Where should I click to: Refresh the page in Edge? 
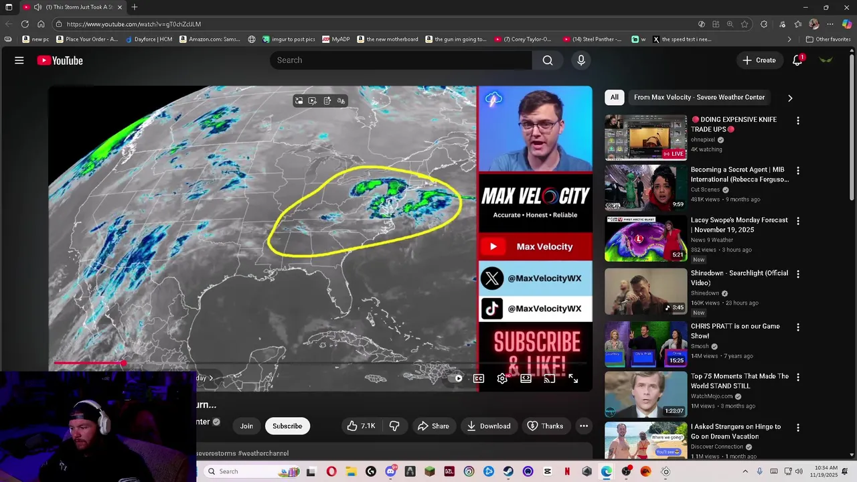25,24
